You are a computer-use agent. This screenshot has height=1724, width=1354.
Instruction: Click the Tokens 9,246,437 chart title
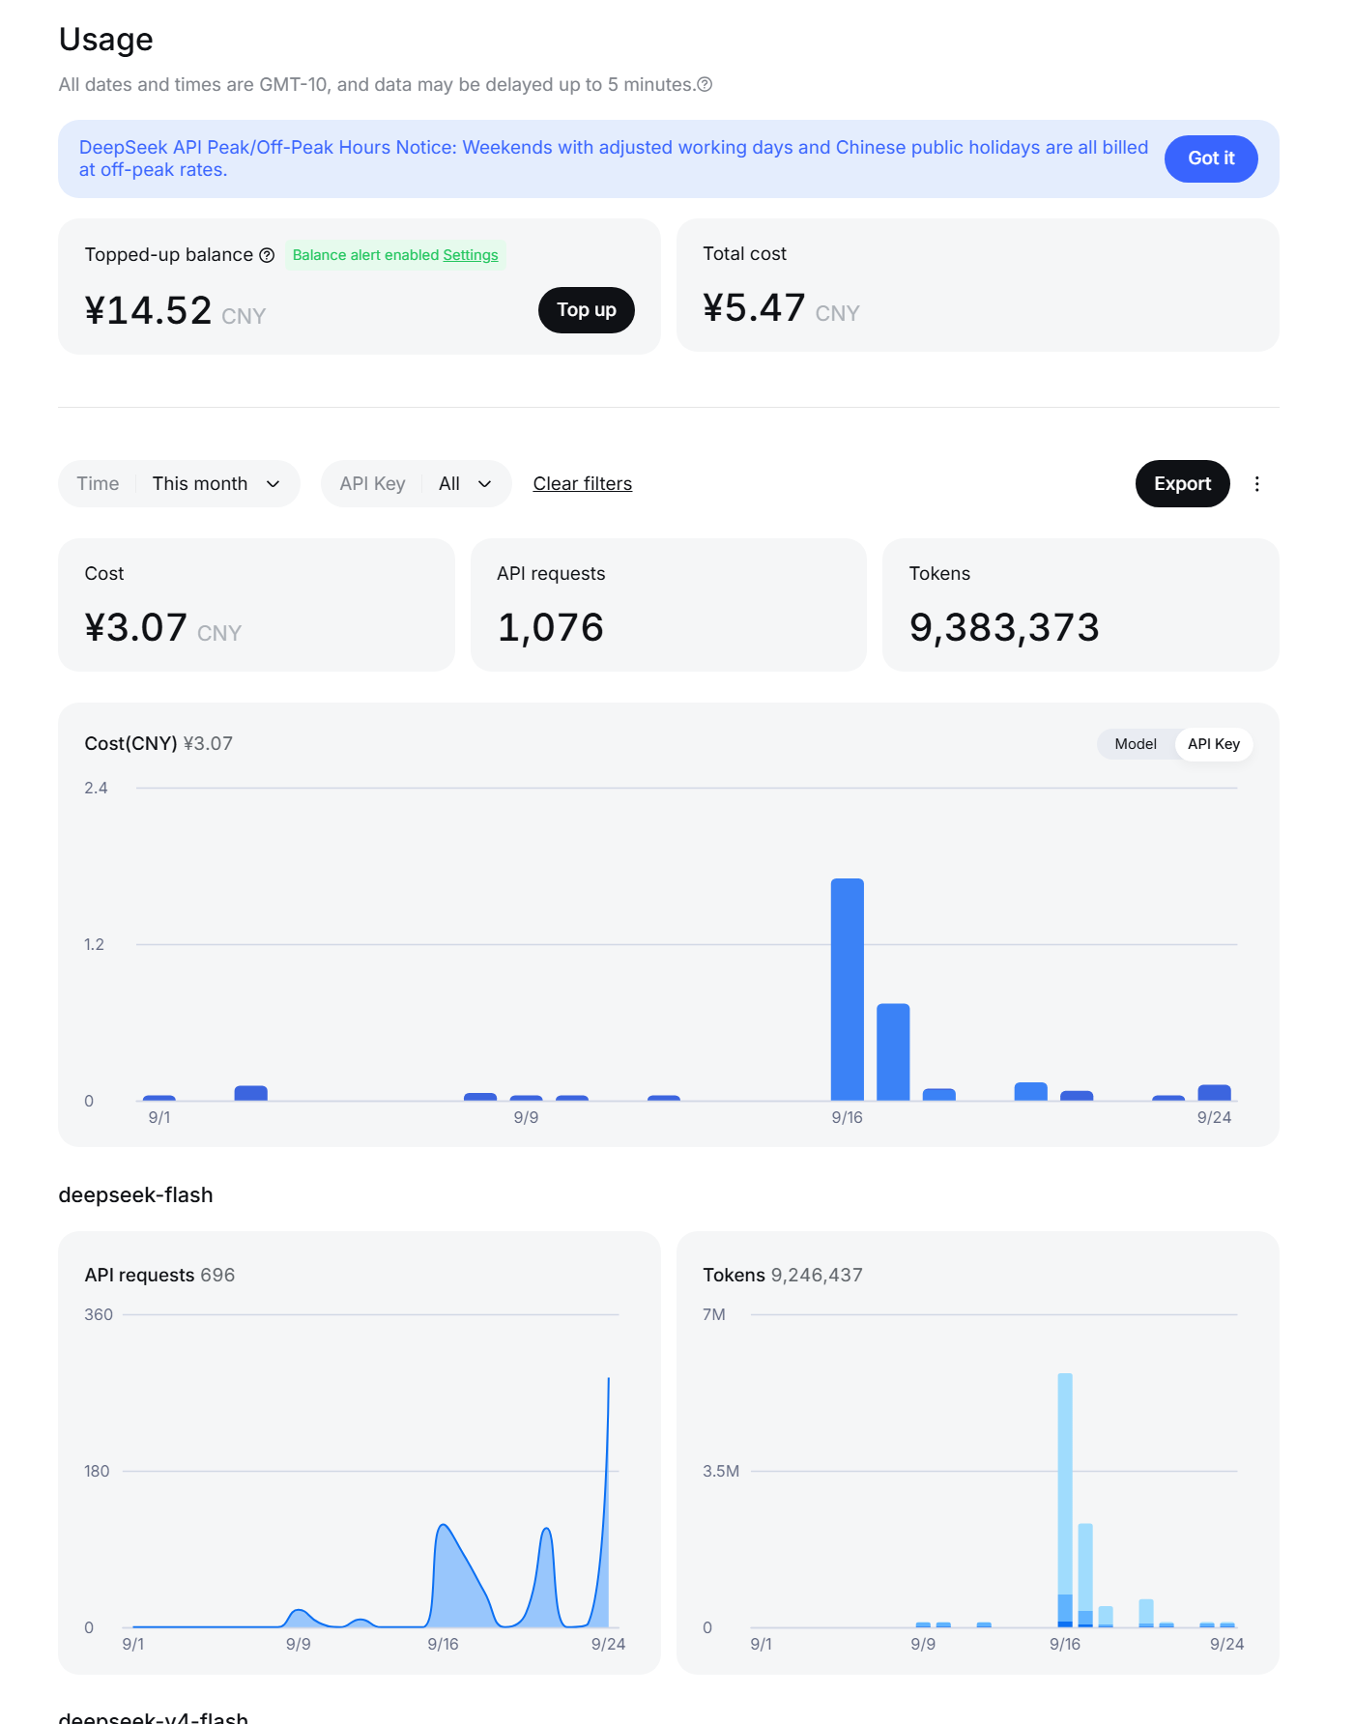(x=782, y=1275)
